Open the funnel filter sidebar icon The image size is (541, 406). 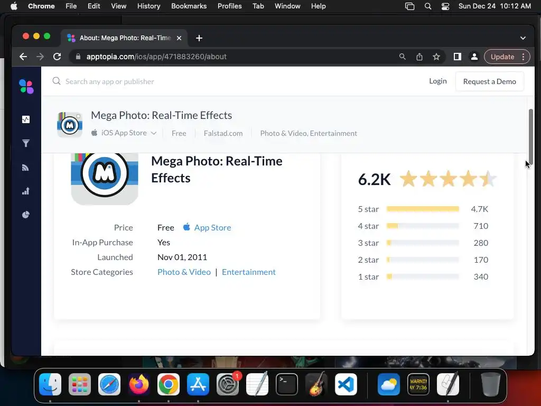tap(26, 143)
